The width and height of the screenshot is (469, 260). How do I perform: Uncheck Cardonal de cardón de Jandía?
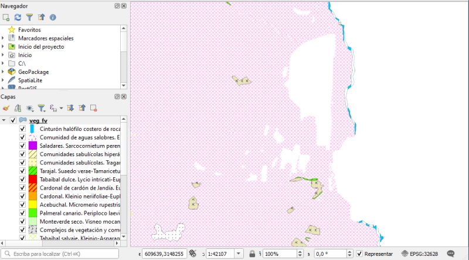point(22,187)
